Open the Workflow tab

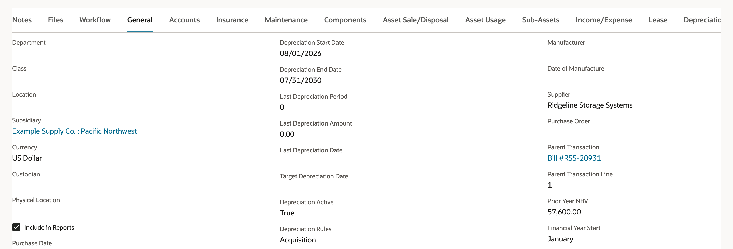pyautogui.click(x=95, y=20)
